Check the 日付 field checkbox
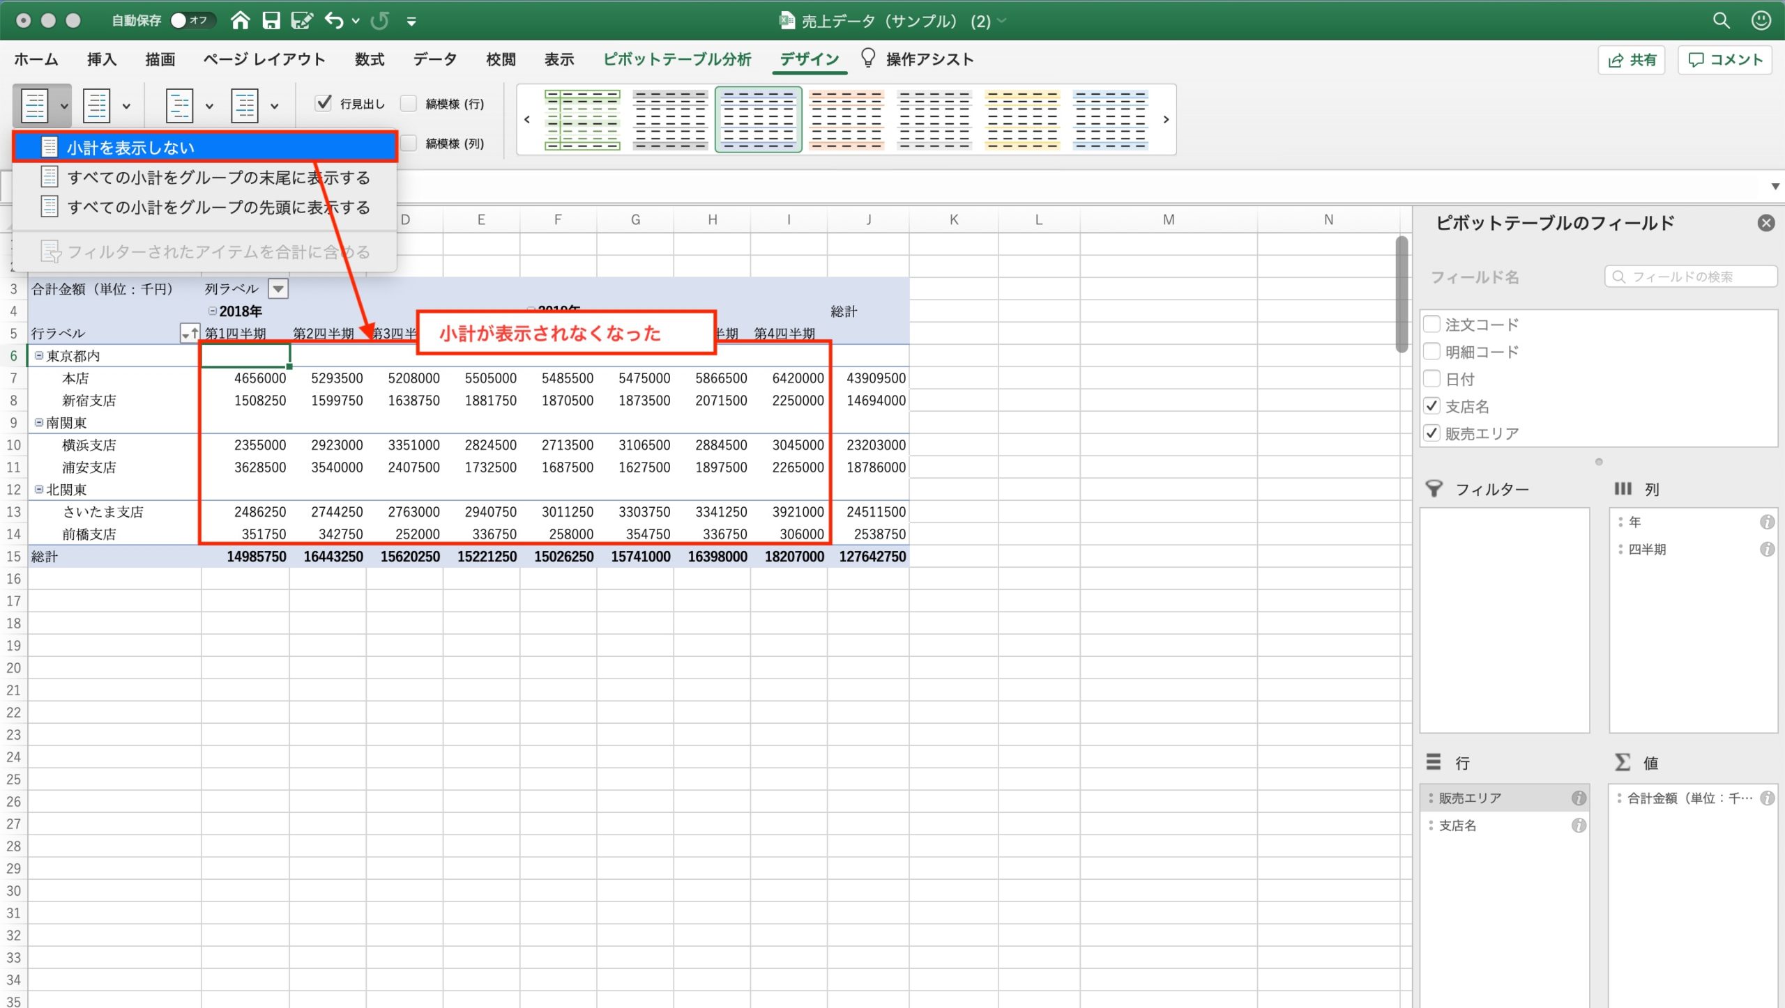The width and height of the screenshot is (1785, 1008). pyautogui.click(x=1431, y=378)
